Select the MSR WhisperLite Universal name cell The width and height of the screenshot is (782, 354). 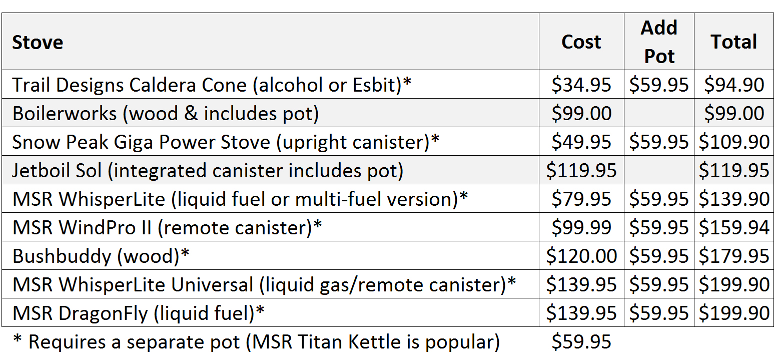(x=264, y=285)
